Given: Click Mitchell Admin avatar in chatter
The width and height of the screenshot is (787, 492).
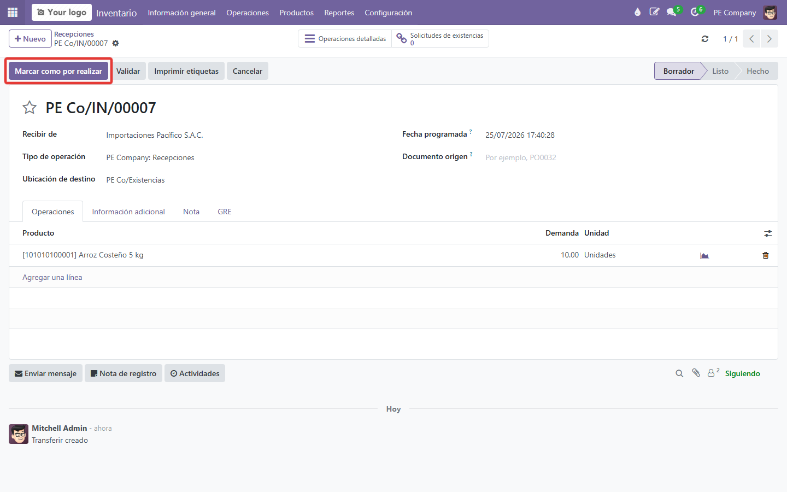Looking at the screenshot, I should pos(19,434).
